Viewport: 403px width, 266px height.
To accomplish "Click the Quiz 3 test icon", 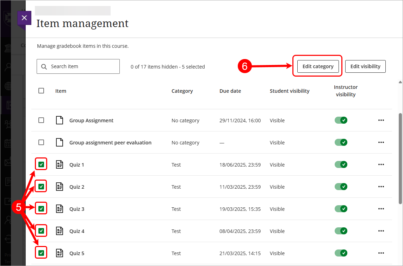I will (60, 209).
